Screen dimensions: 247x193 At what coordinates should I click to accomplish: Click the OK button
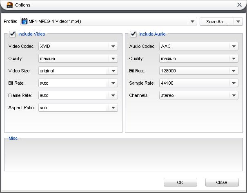(180, 182)
